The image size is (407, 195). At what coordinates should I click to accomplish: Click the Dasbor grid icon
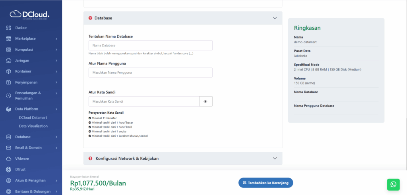[9, 28]
